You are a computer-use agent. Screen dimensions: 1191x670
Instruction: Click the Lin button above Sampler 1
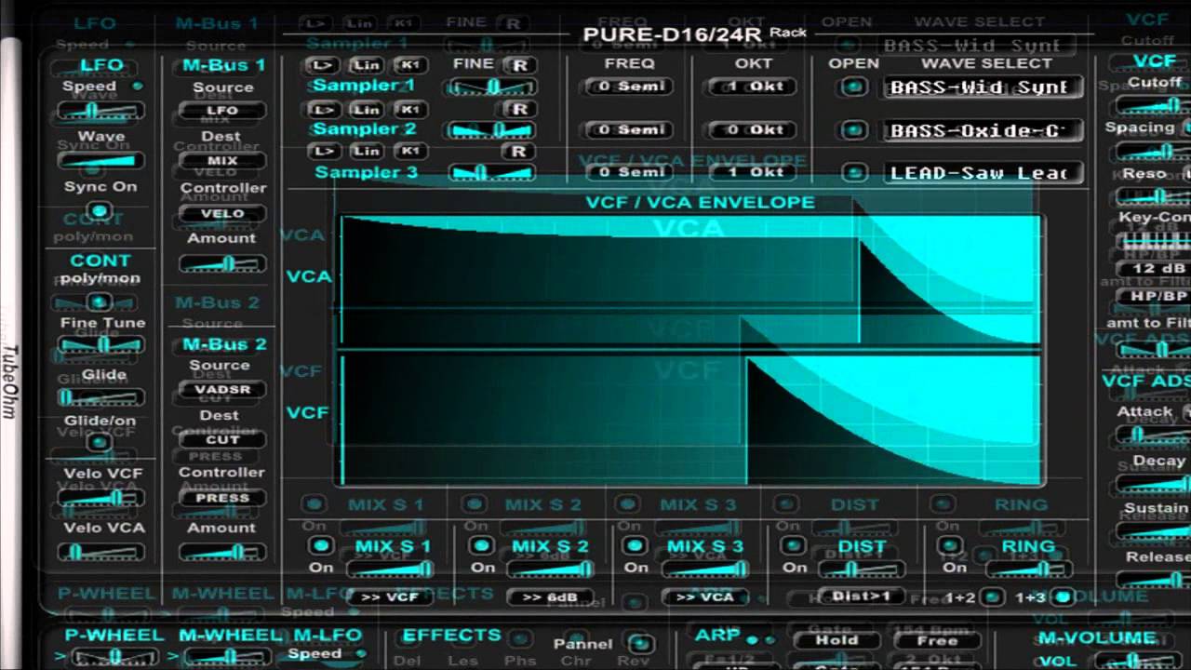[366, 64]
